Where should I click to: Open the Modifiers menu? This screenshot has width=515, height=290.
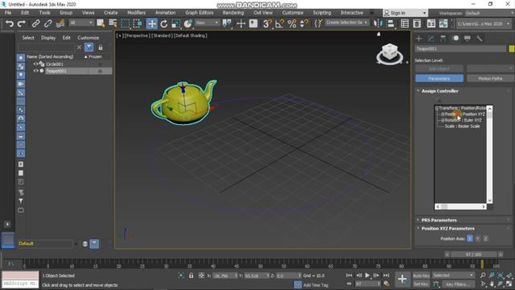click(136, 13)
